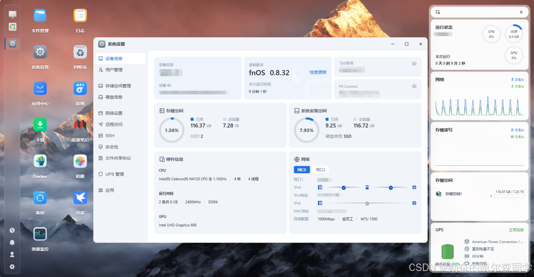Image resolution: width=534 pixels, height=277 pixels.
Task: Open 用户管理 in the sidebar
Action: [x=121, y=70]
